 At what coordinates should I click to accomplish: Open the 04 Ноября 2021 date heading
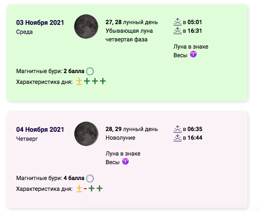[40, 130]
